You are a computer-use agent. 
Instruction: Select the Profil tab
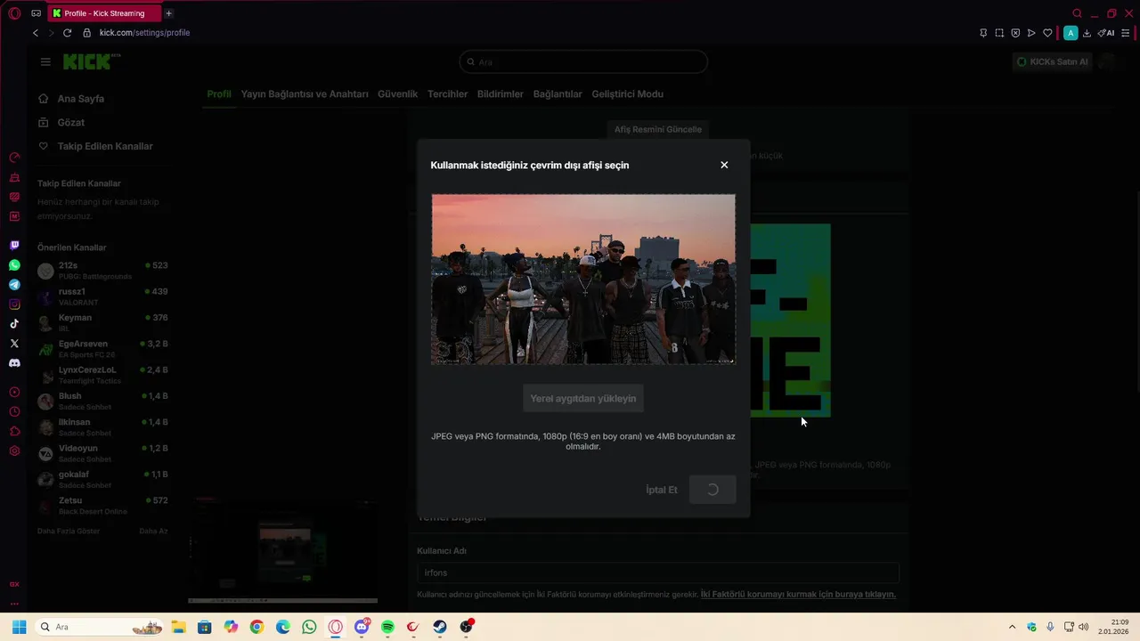click(x=219, y=94)
